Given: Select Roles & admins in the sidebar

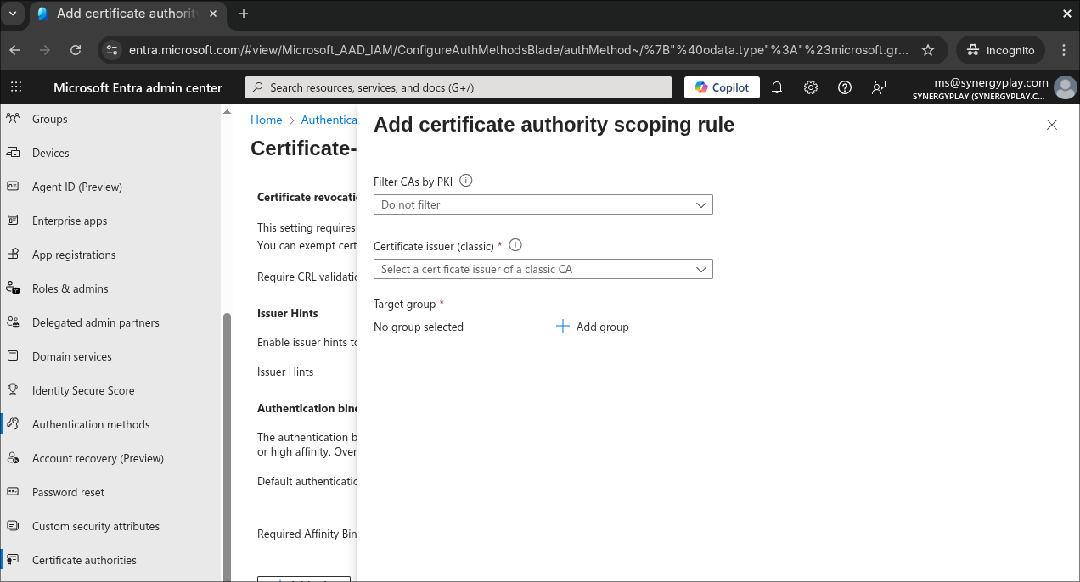Looking at the screenshot, I should pyautogui.click(x=70, y=288).
